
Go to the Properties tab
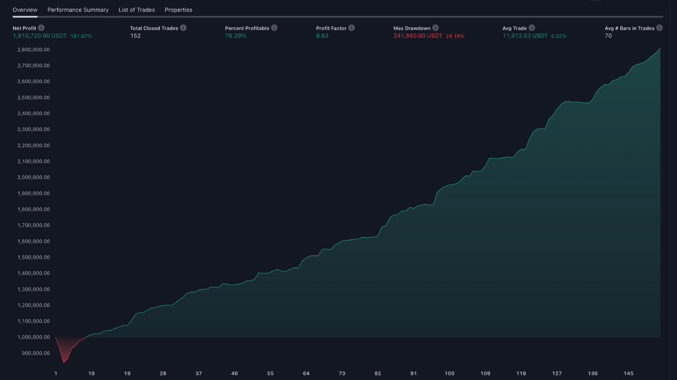[x=178, y=10]
